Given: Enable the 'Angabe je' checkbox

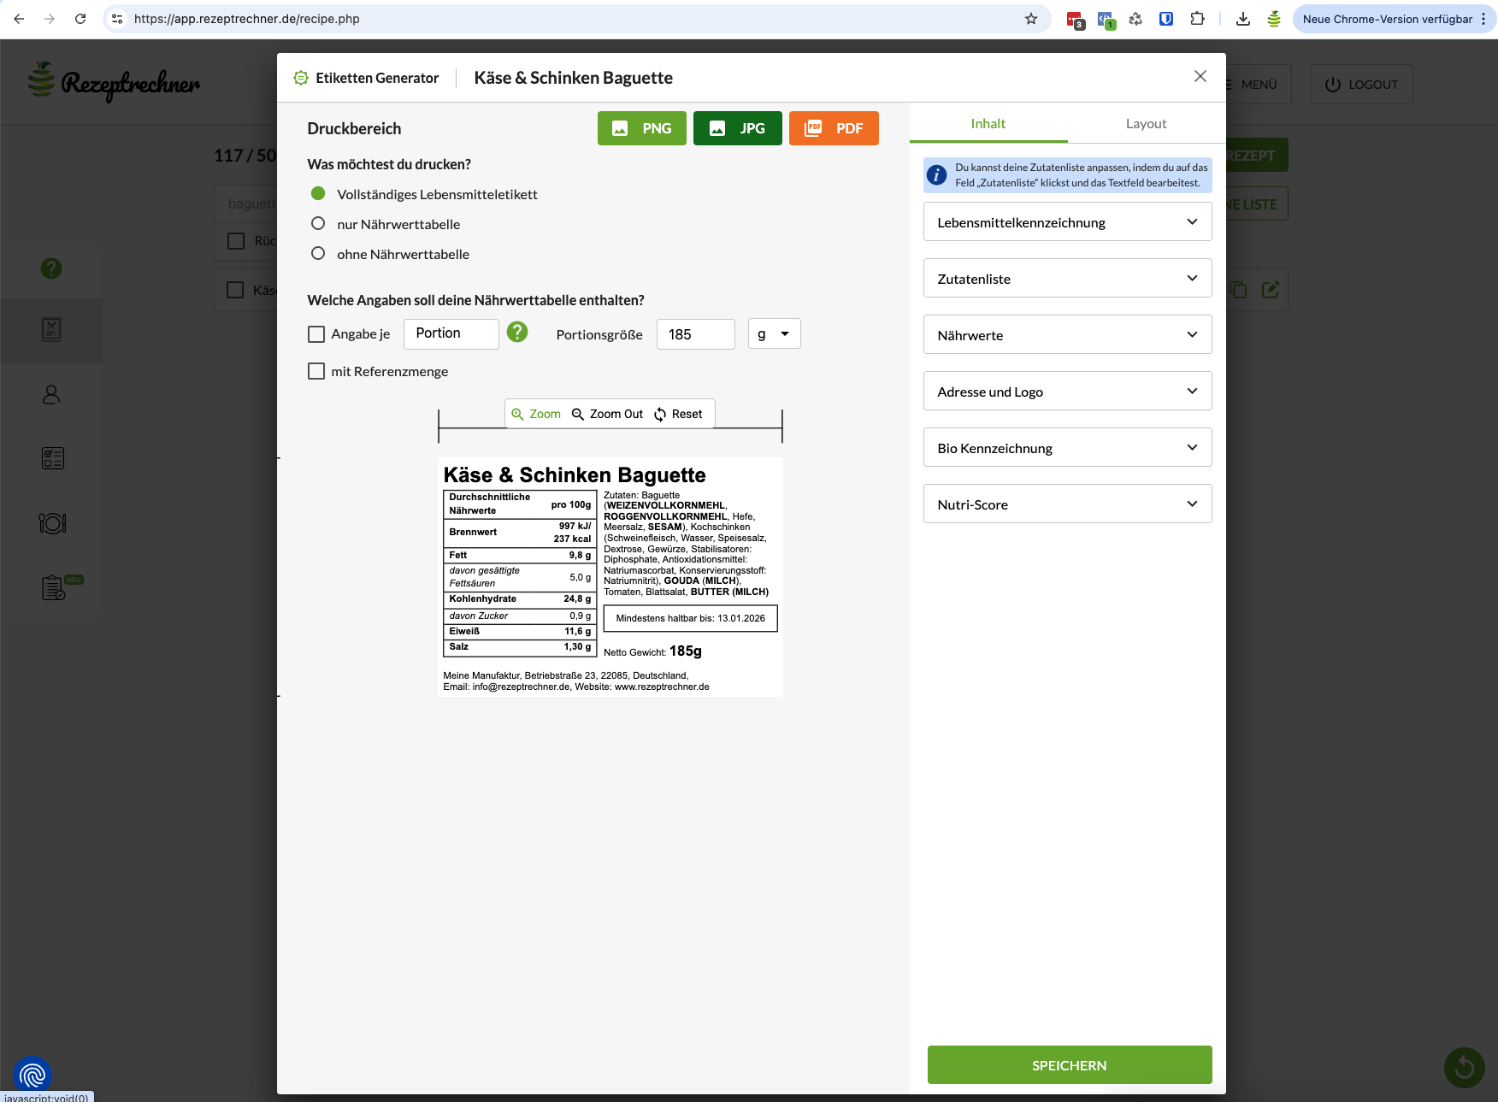Looking at the screenshot, I should pos(316,334).
